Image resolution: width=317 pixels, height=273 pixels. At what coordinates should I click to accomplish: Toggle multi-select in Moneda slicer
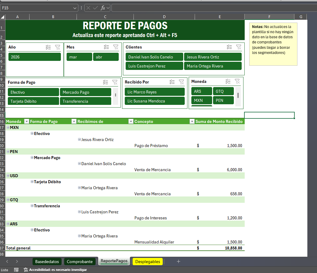point(228,81)
